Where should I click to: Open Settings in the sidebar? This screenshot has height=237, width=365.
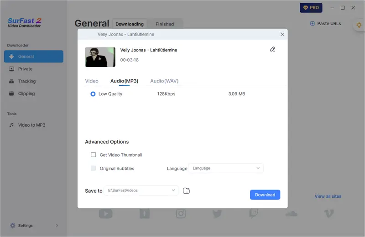coord(26,225)
